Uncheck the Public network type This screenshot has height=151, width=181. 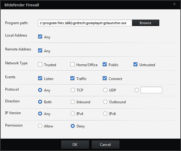[105, 64]
